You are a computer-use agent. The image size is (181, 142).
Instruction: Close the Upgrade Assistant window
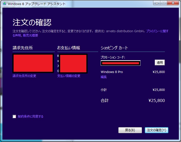pos(173,3)
